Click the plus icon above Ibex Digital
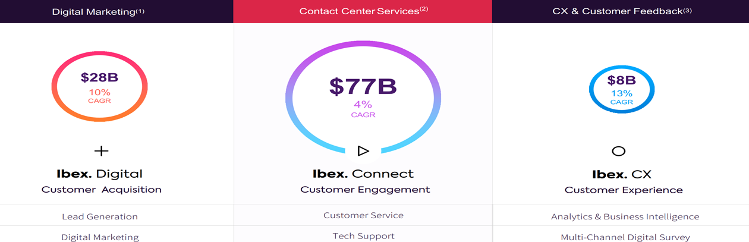The height and width of the screenshot is (242, 749). pyautogui.click(x=102, y=151)
